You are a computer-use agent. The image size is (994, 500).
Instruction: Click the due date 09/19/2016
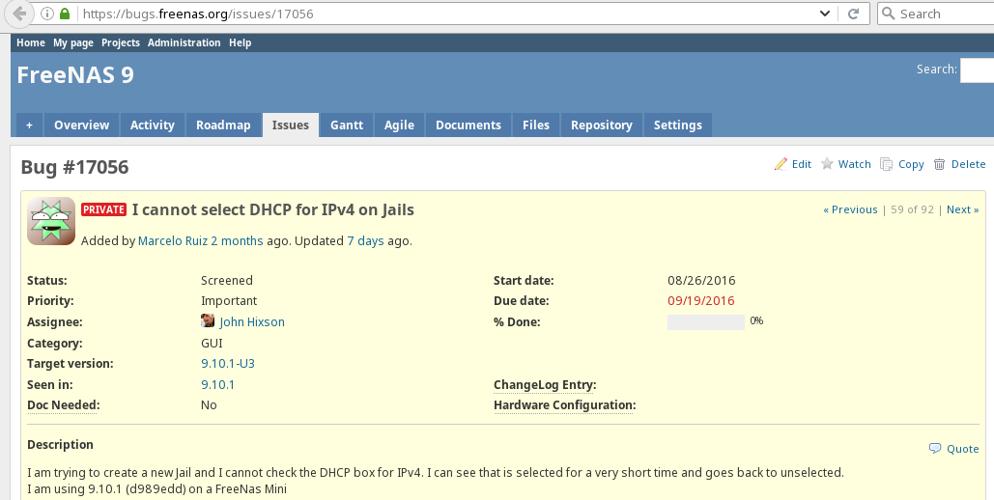tap(701, 301)
